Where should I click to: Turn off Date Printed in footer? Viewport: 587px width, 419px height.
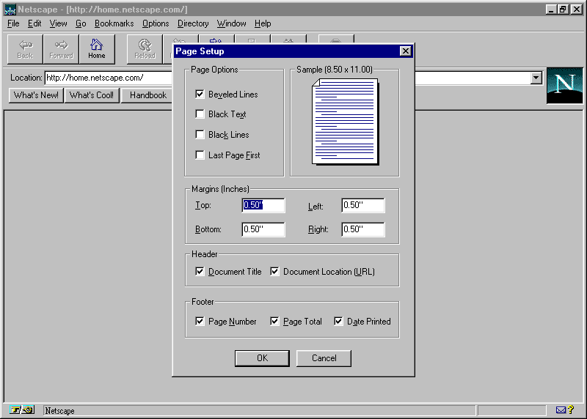339,322
